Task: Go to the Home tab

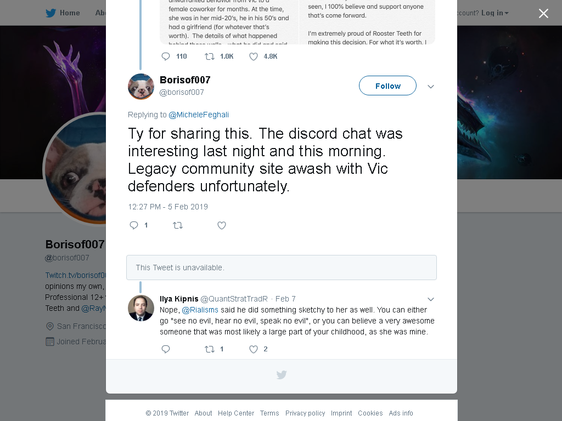Action: [x=70, y=13]
